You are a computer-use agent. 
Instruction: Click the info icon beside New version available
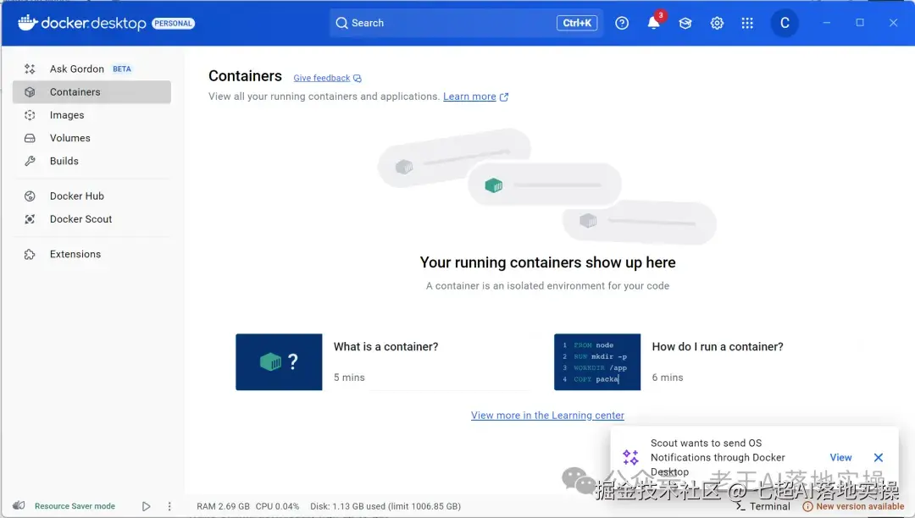(x=807, y=506)
